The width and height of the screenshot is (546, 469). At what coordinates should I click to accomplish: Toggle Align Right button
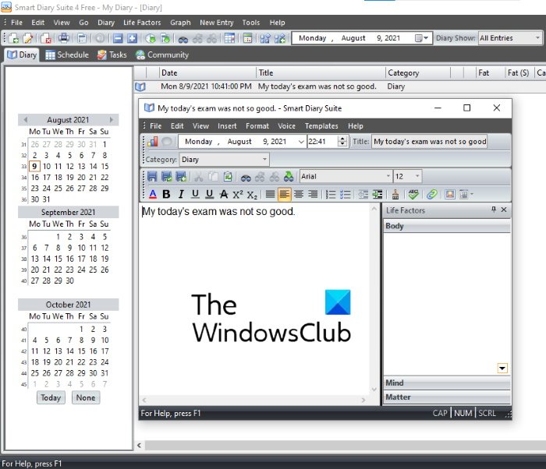(313, 194)
